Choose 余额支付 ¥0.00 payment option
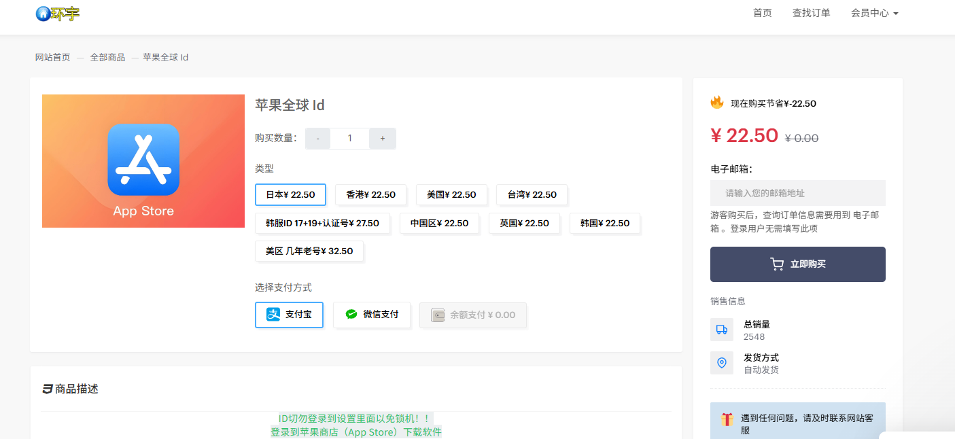The width and height of the screenshot is (955, 439). [473, 315]
